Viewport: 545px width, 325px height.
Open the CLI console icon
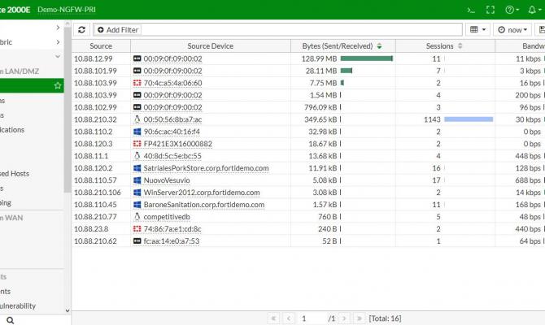coord(471,10)
